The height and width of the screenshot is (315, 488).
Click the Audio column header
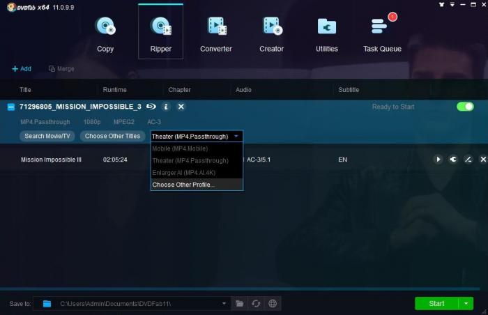tap(243, 90)
